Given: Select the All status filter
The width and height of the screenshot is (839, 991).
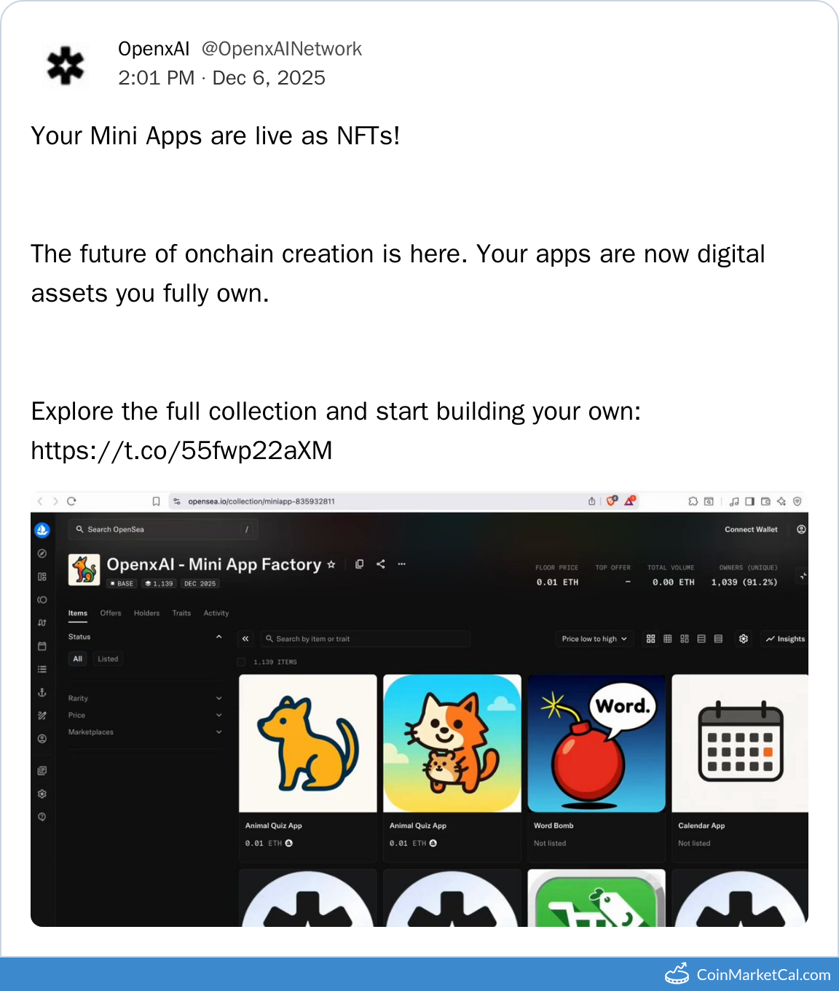Looking at the screenshot, I should pyautogui.click(x=77, y=659).
